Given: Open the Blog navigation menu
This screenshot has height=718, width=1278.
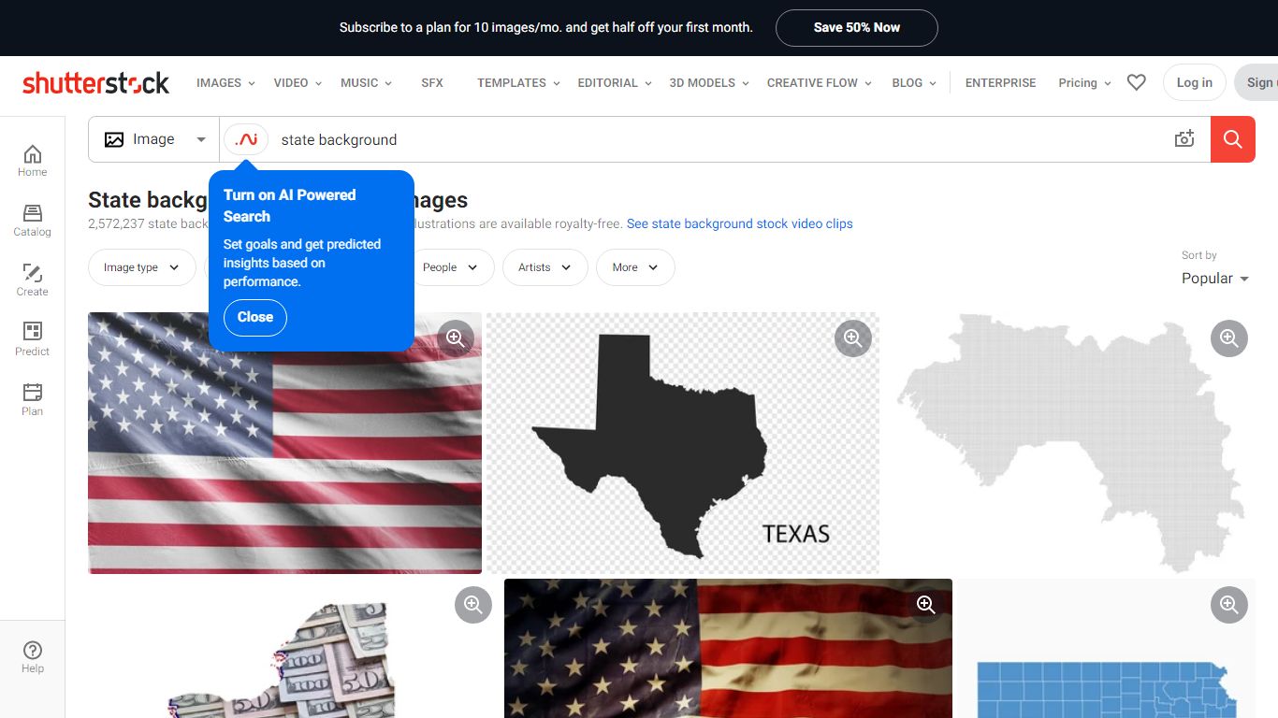Looking at the screenshot, I should coord(914,82).
